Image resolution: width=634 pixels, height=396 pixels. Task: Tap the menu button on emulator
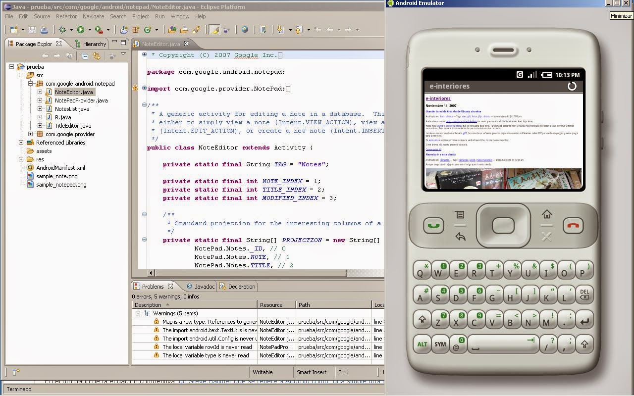tap(460, 214)
